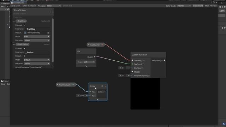Click the Blackboard vertical scrollbar
Screen dimensions: 226x127
tap(53, 40)
